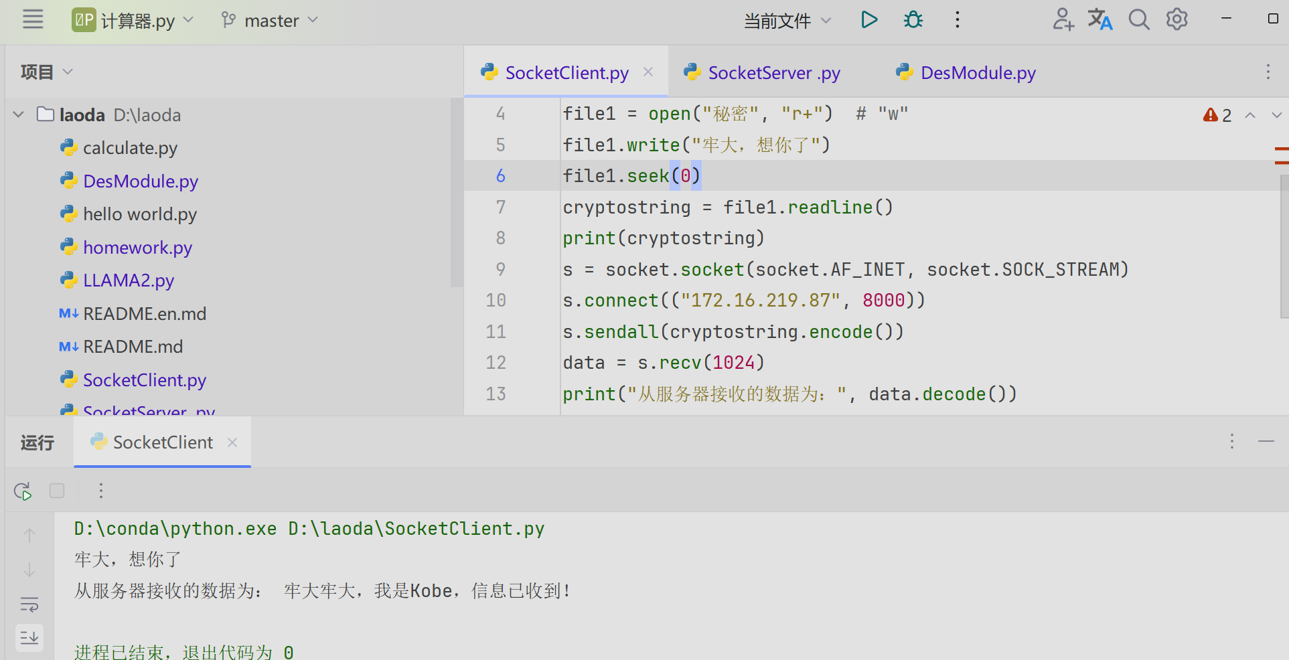Click the add collaborator person icon
1289x660 pixels.
point(1063,20)
